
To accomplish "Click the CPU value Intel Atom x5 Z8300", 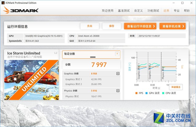I will [x=101, y=36].
